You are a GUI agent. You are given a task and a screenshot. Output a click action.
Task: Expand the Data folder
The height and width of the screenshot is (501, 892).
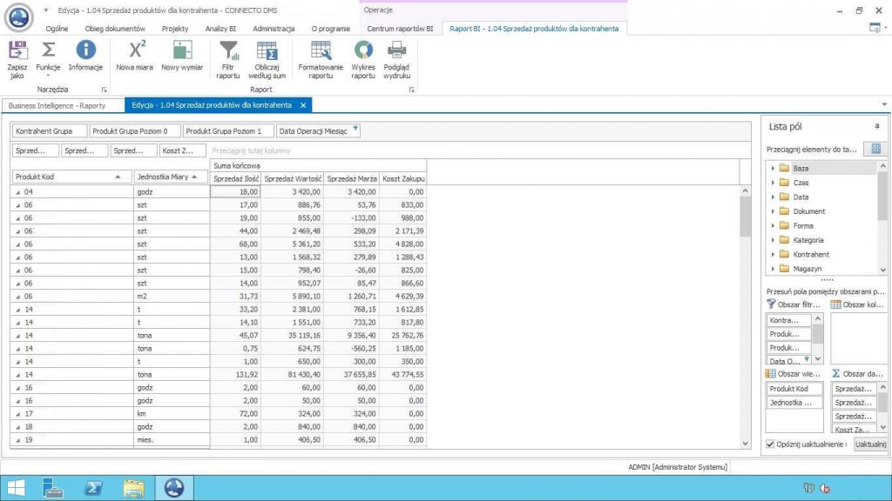(773, 197)
